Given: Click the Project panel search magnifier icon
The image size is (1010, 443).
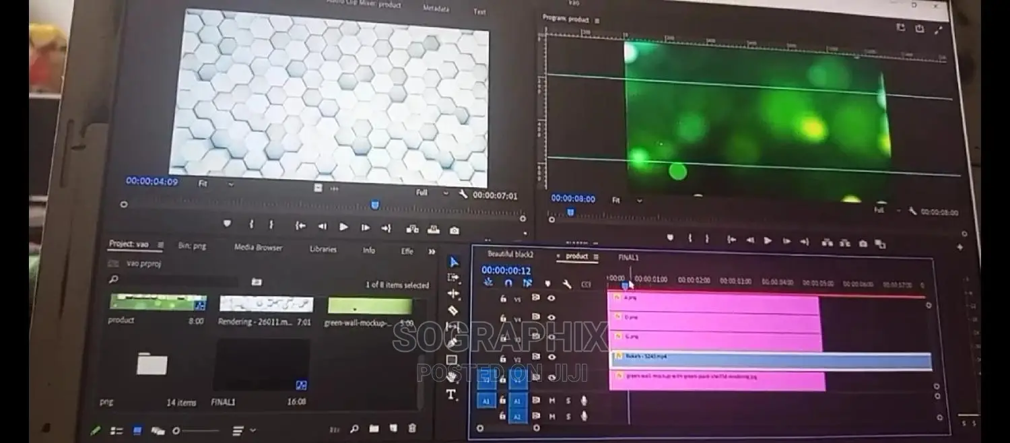Looking at the screenshot, I should (x=113, y=279).
